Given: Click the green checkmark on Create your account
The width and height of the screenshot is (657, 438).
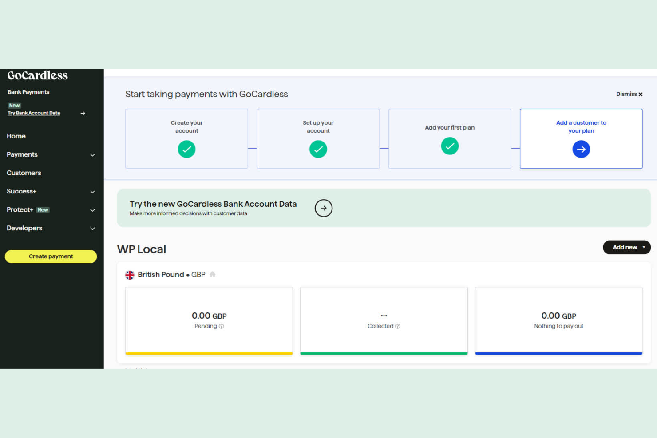Looking at the screenshot, I should click(x=186, y=149).
